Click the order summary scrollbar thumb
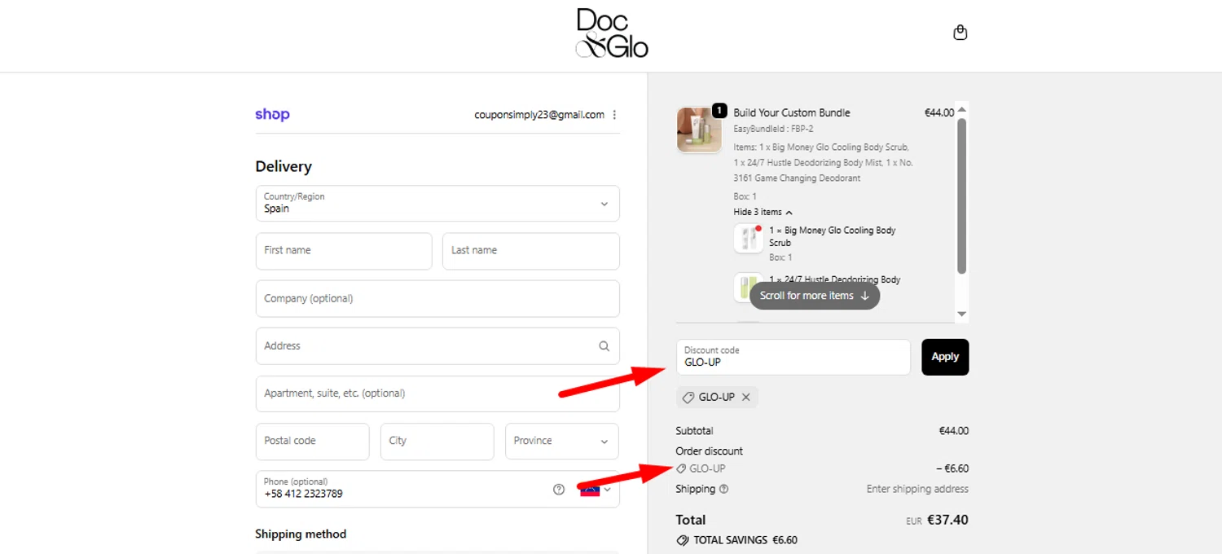Viewport: 1222px width, 554px height. pos(962,196)
